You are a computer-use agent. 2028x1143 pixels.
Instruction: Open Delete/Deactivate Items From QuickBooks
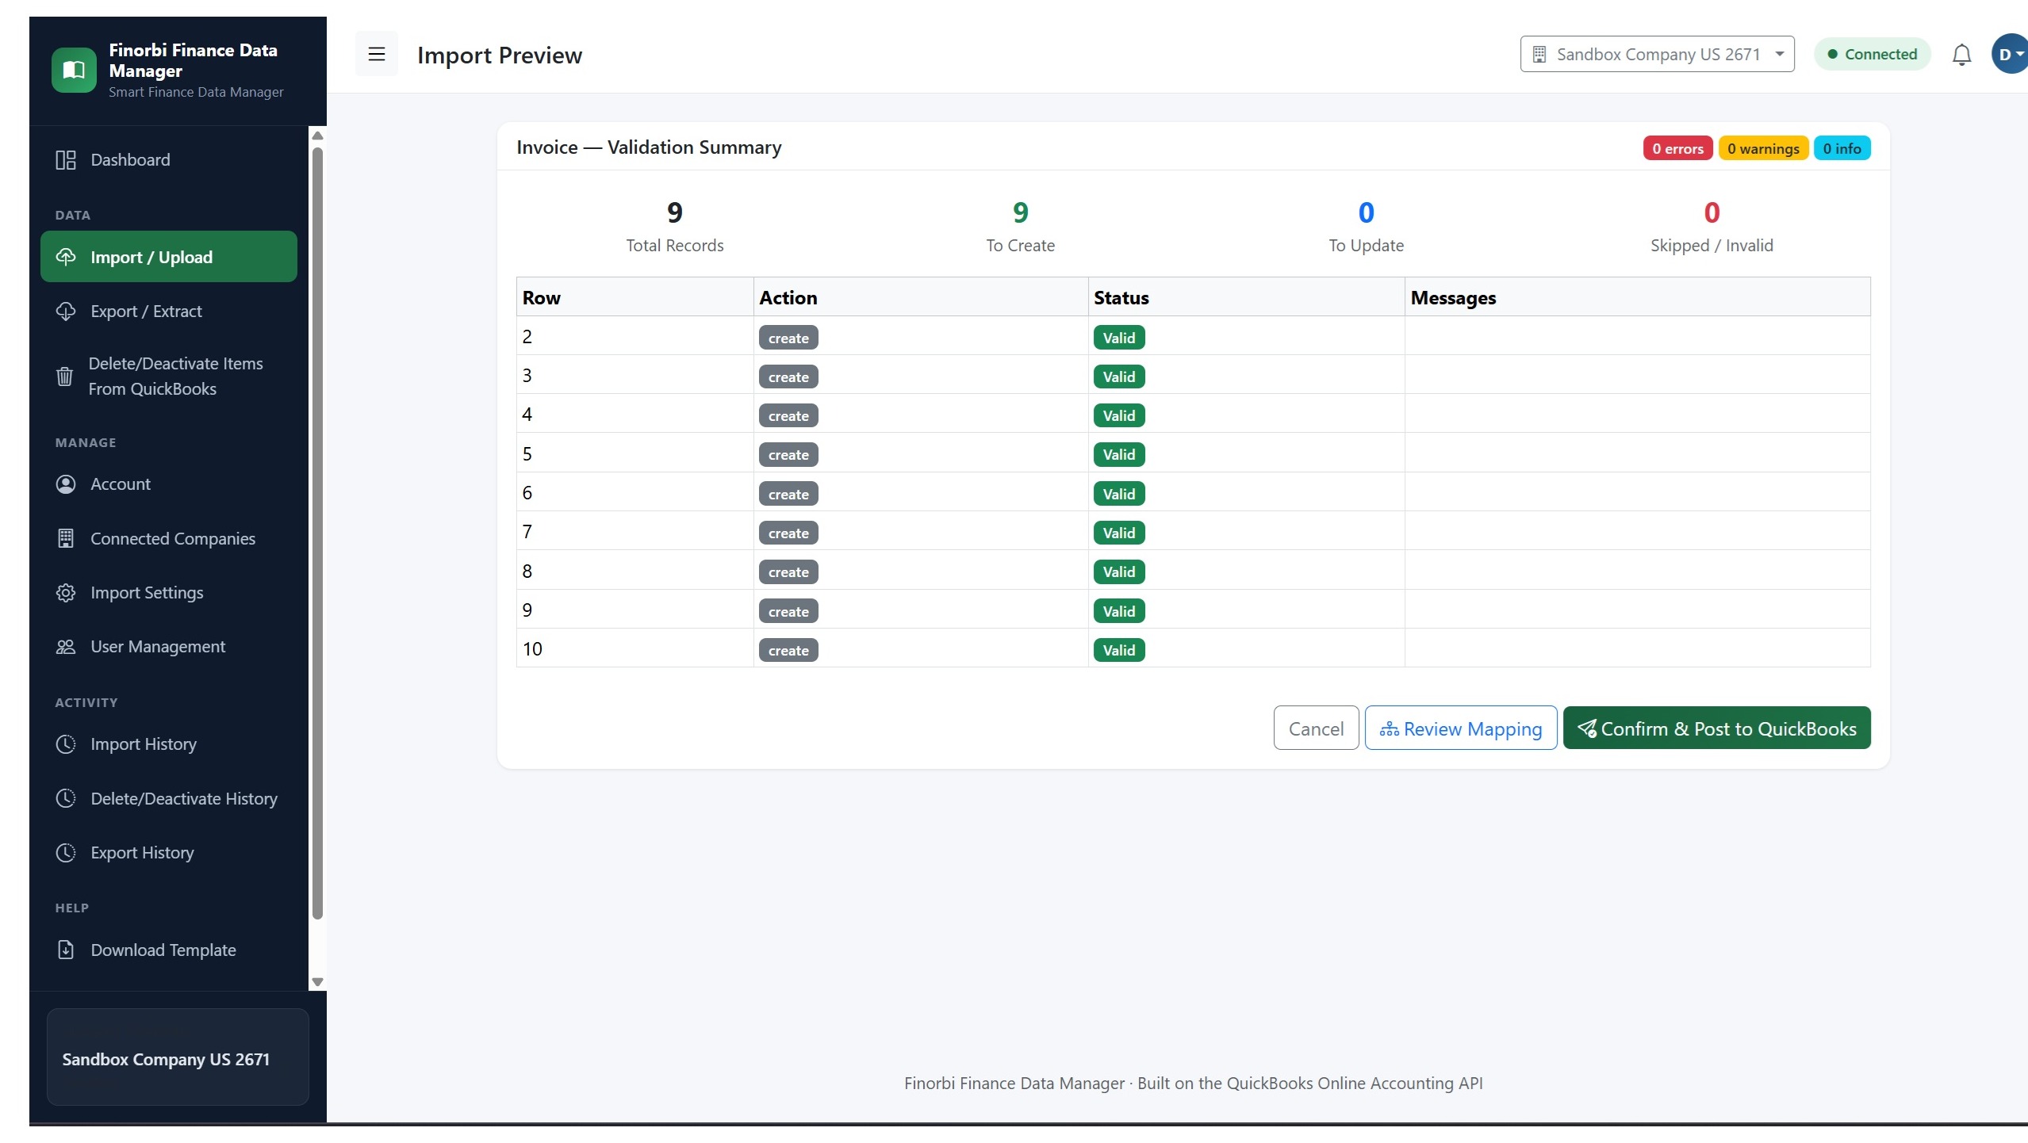coord(169,376)
